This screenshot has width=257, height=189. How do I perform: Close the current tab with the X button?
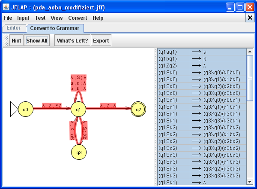[250, 18]
